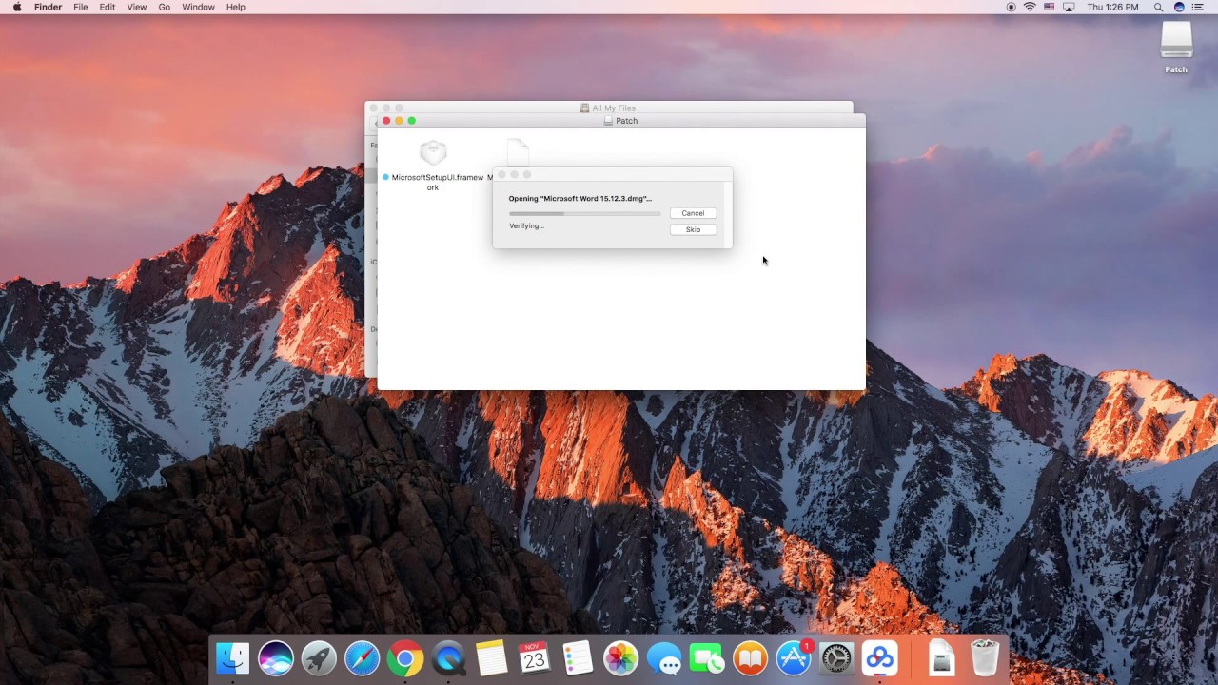
Task: Open the Window menu
Action: point(198,7)
